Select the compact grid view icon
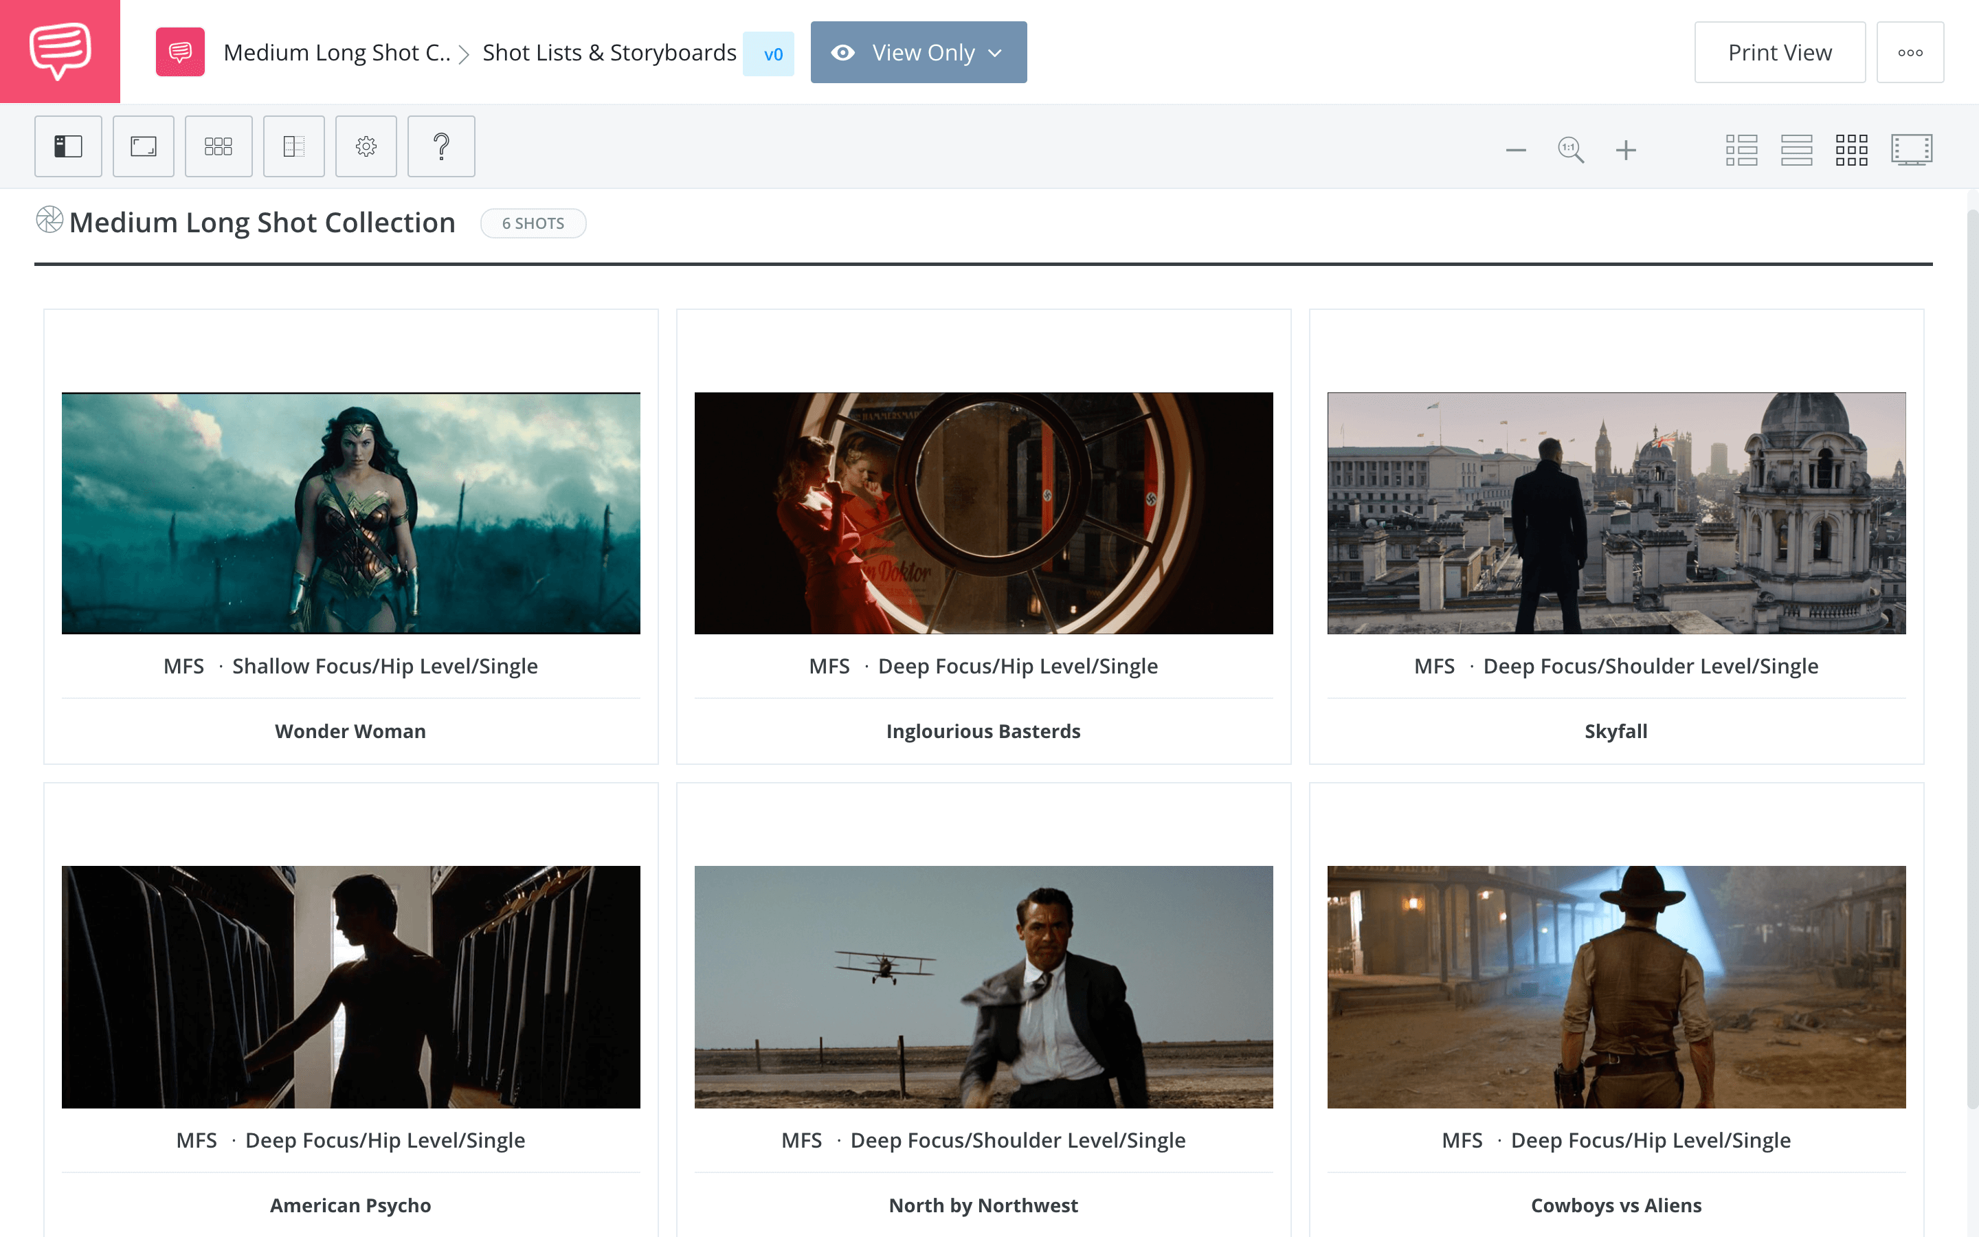This screenshot has height=1237, width=1979. [x=1852, y=147]
